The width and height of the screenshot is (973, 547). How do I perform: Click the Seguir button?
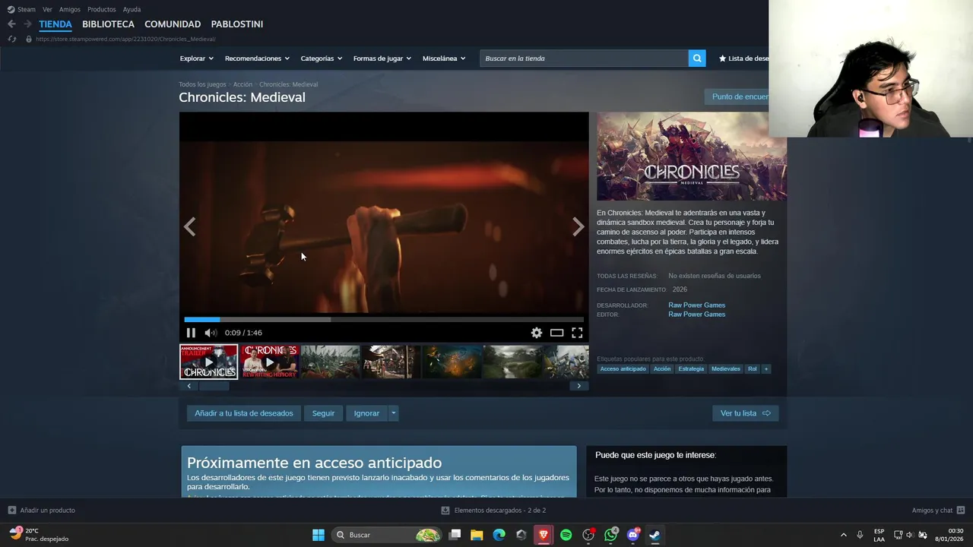[323, 413]
